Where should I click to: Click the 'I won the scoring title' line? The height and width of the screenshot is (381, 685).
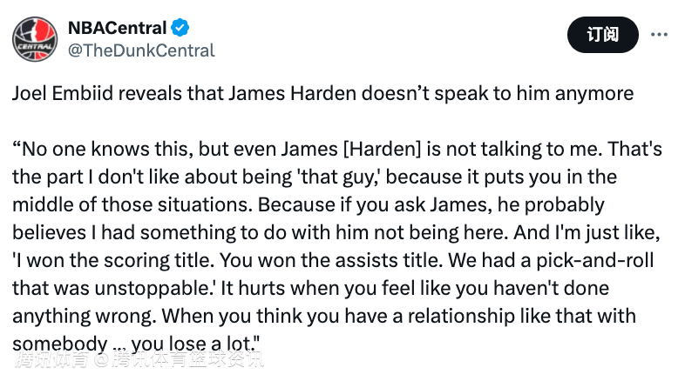pos(113,260)
